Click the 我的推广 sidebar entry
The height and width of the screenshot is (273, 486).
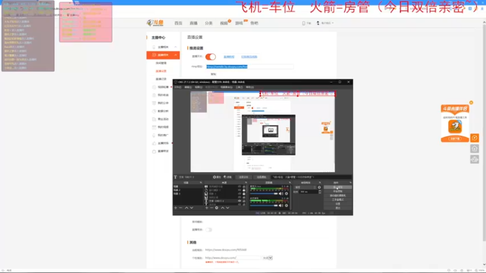[x=161, y=135]
